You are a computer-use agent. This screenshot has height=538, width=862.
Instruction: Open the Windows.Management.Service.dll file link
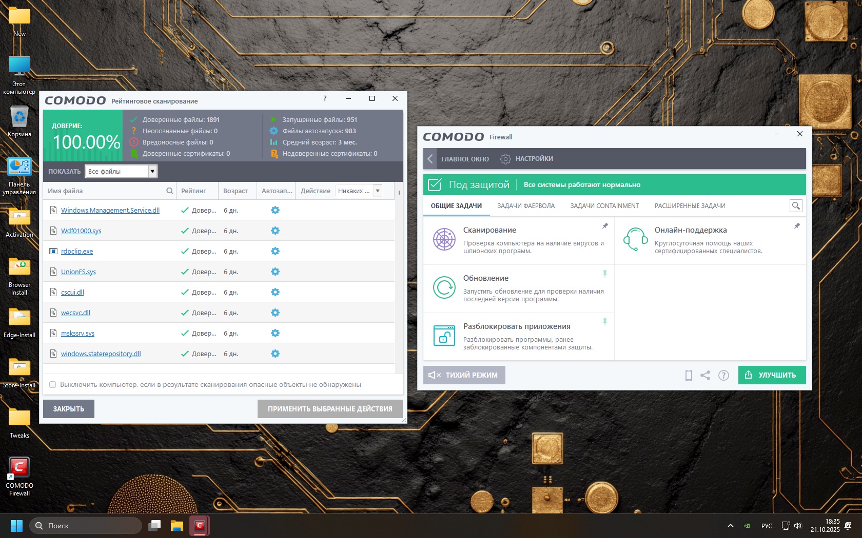point(110,211)
